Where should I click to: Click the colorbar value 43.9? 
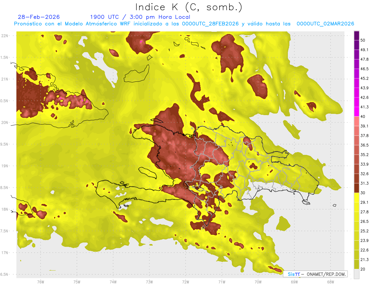point(365,88)
